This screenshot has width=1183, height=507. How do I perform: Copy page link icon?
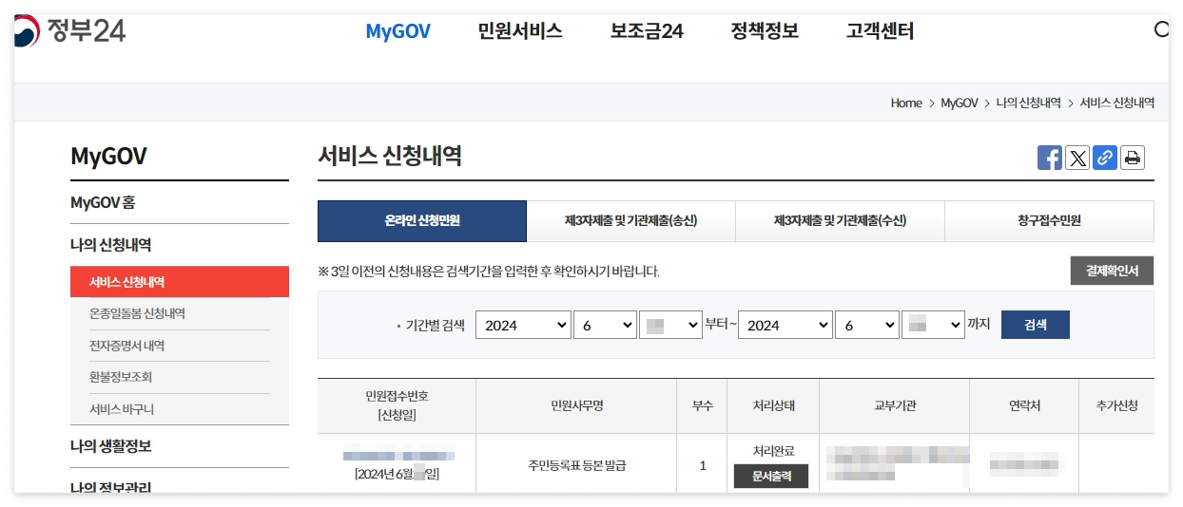(x=1104, y=158)
